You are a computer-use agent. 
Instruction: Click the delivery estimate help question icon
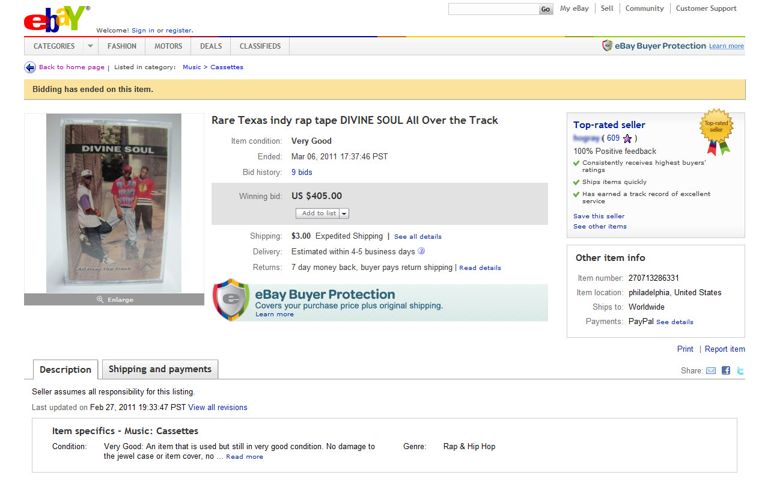pyautogui.click(x=421, y=251)
